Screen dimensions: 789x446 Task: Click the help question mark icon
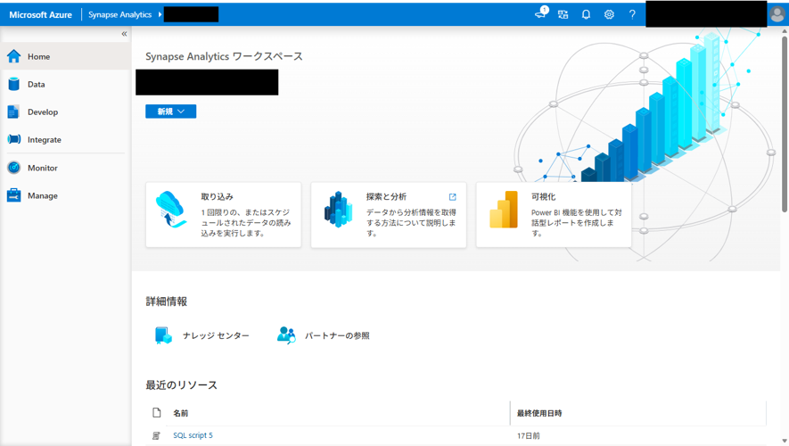point(632,14)
